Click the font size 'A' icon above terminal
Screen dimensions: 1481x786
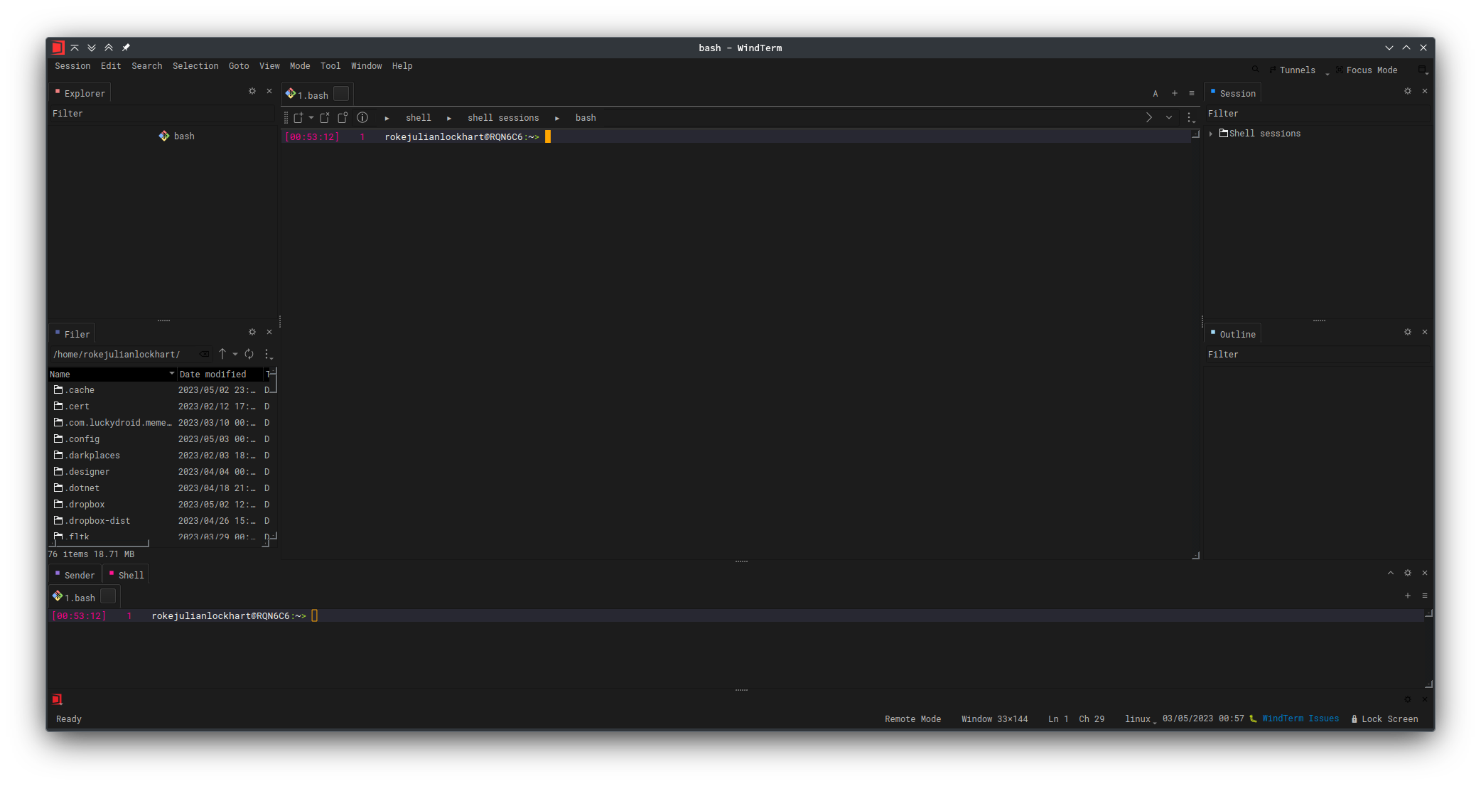pos(1155,93)
